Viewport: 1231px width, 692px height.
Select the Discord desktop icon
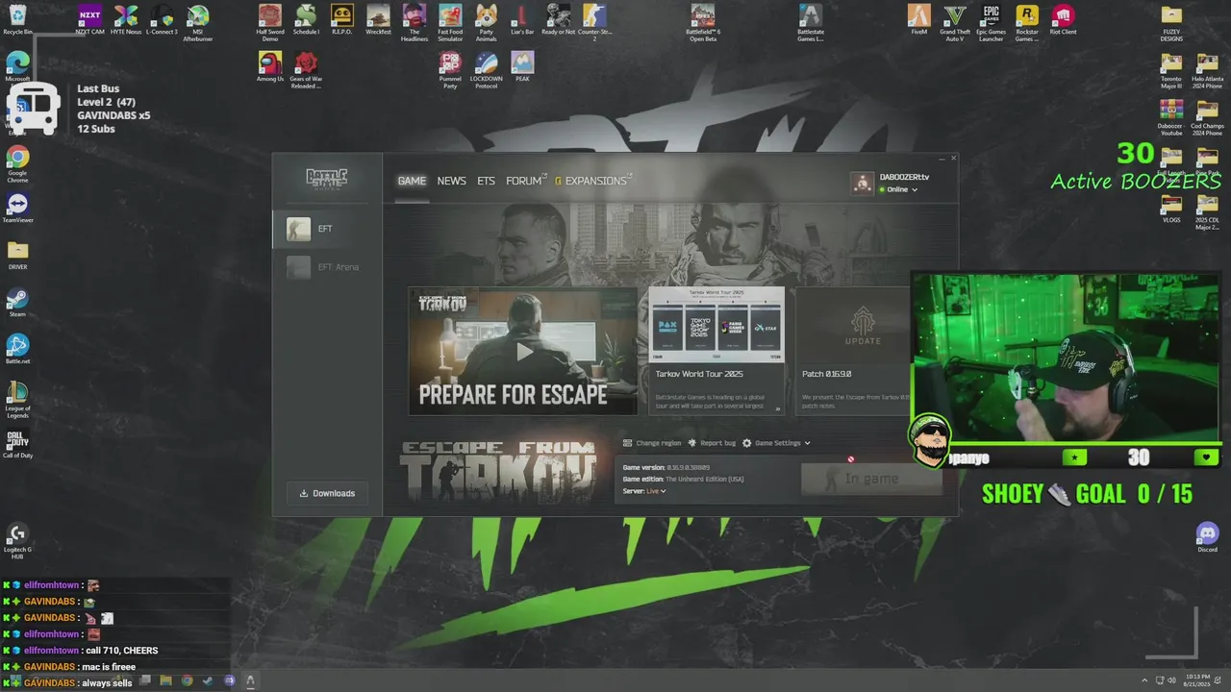click(x=1207, y=537)
